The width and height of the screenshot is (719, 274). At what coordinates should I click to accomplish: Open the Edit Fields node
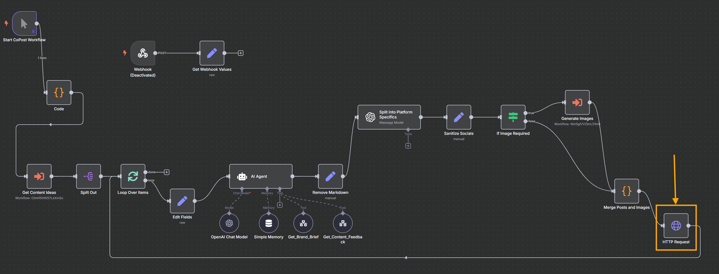182,201
